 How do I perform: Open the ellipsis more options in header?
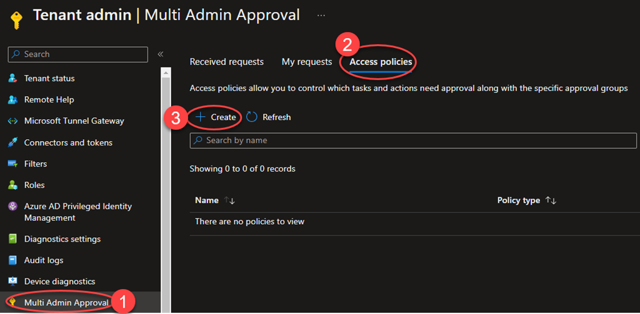coord(321,15)
